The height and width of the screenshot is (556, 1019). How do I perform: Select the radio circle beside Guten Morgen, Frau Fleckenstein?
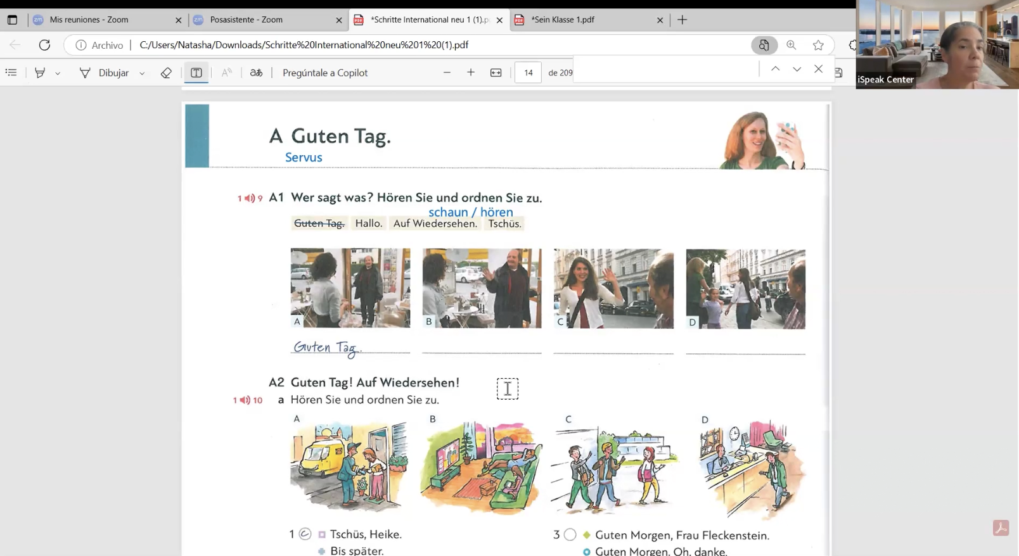(570, 535)
